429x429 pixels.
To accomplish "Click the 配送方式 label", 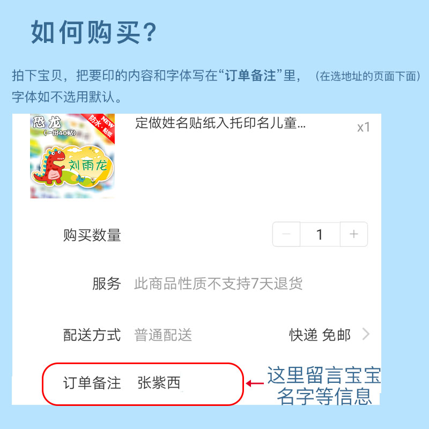I will 92,335.
